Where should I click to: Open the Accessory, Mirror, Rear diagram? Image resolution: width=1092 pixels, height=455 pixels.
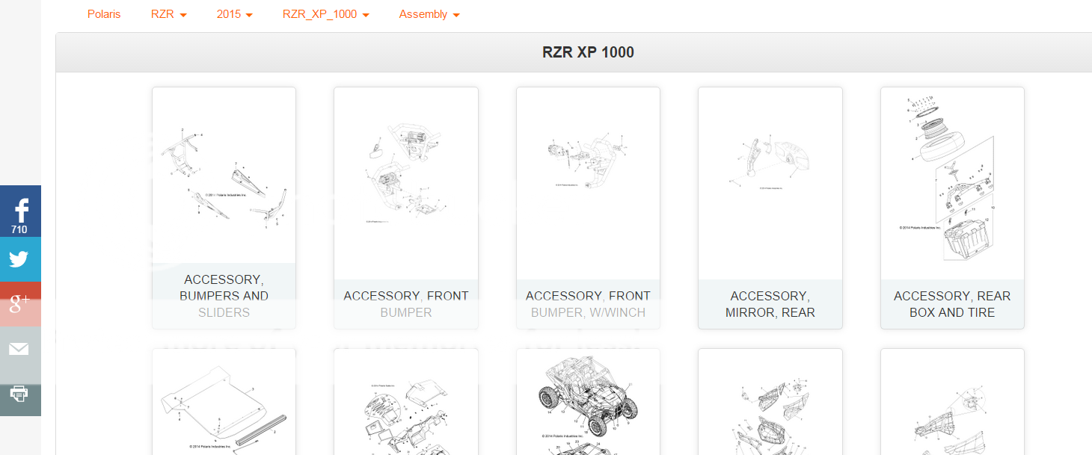(770, 183)
